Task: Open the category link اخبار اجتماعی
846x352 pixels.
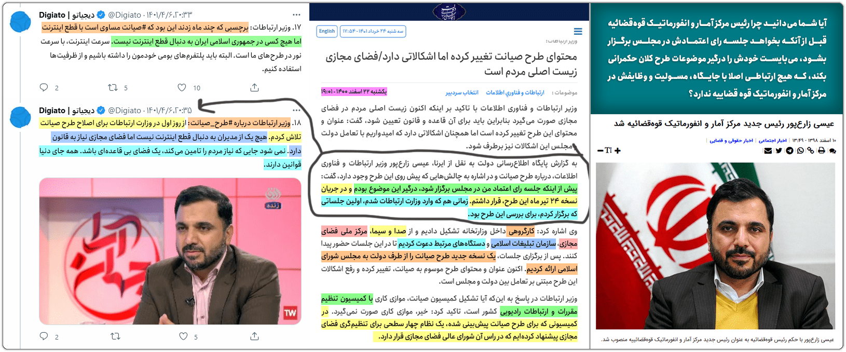Action: pos(772,140)
